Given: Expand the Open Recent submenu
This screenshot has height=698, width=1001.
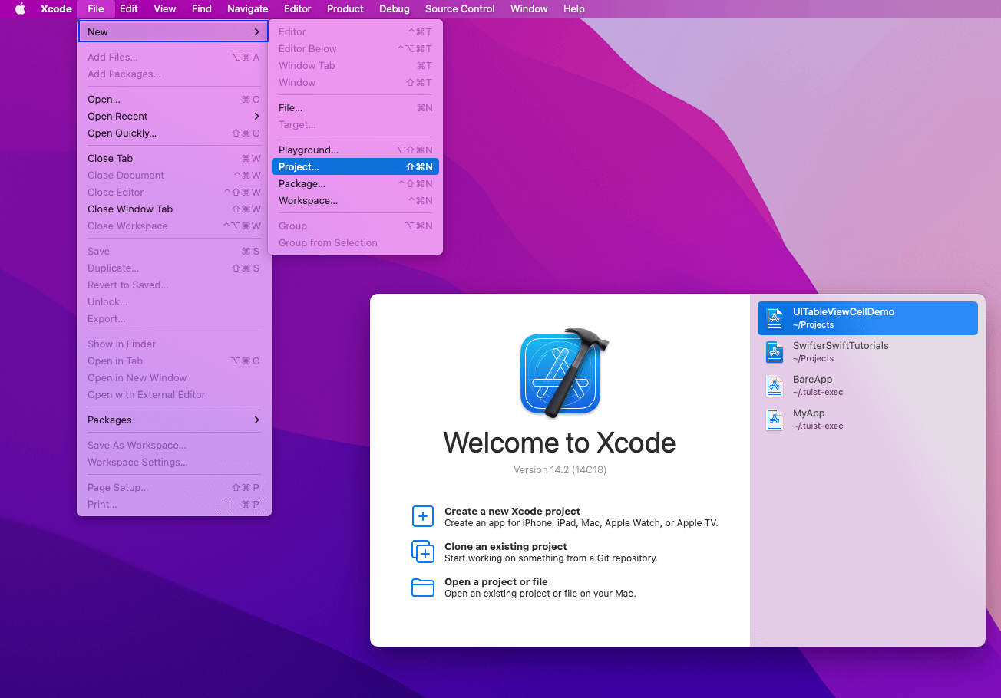Looking at the screenshot, I should (173, 117).
